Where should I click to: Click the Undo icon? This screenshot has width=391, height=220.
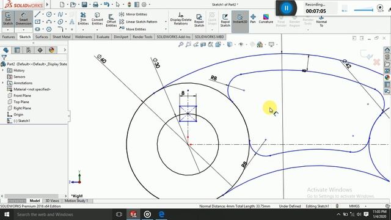pyautogui.click(x=106, y=4)
